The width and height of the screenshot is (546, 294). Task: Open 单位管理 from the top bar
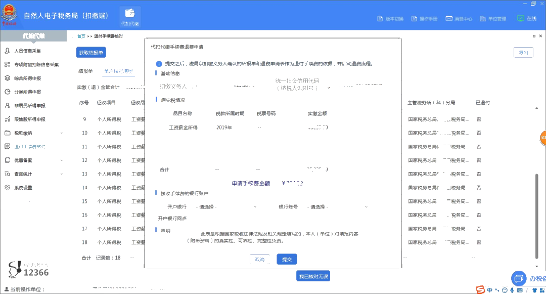coord(491,19)
